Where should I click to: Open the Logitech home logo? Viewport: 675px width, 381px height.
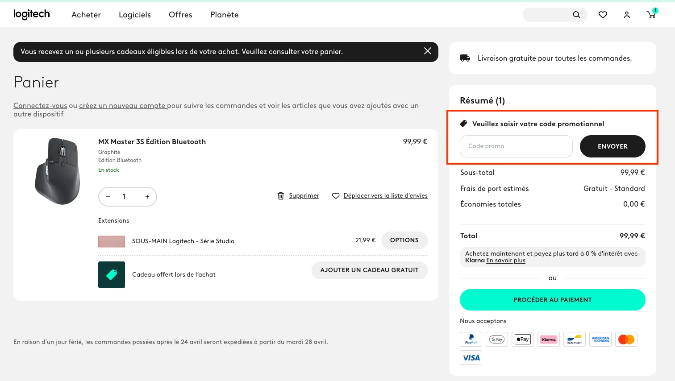[32, 14]
